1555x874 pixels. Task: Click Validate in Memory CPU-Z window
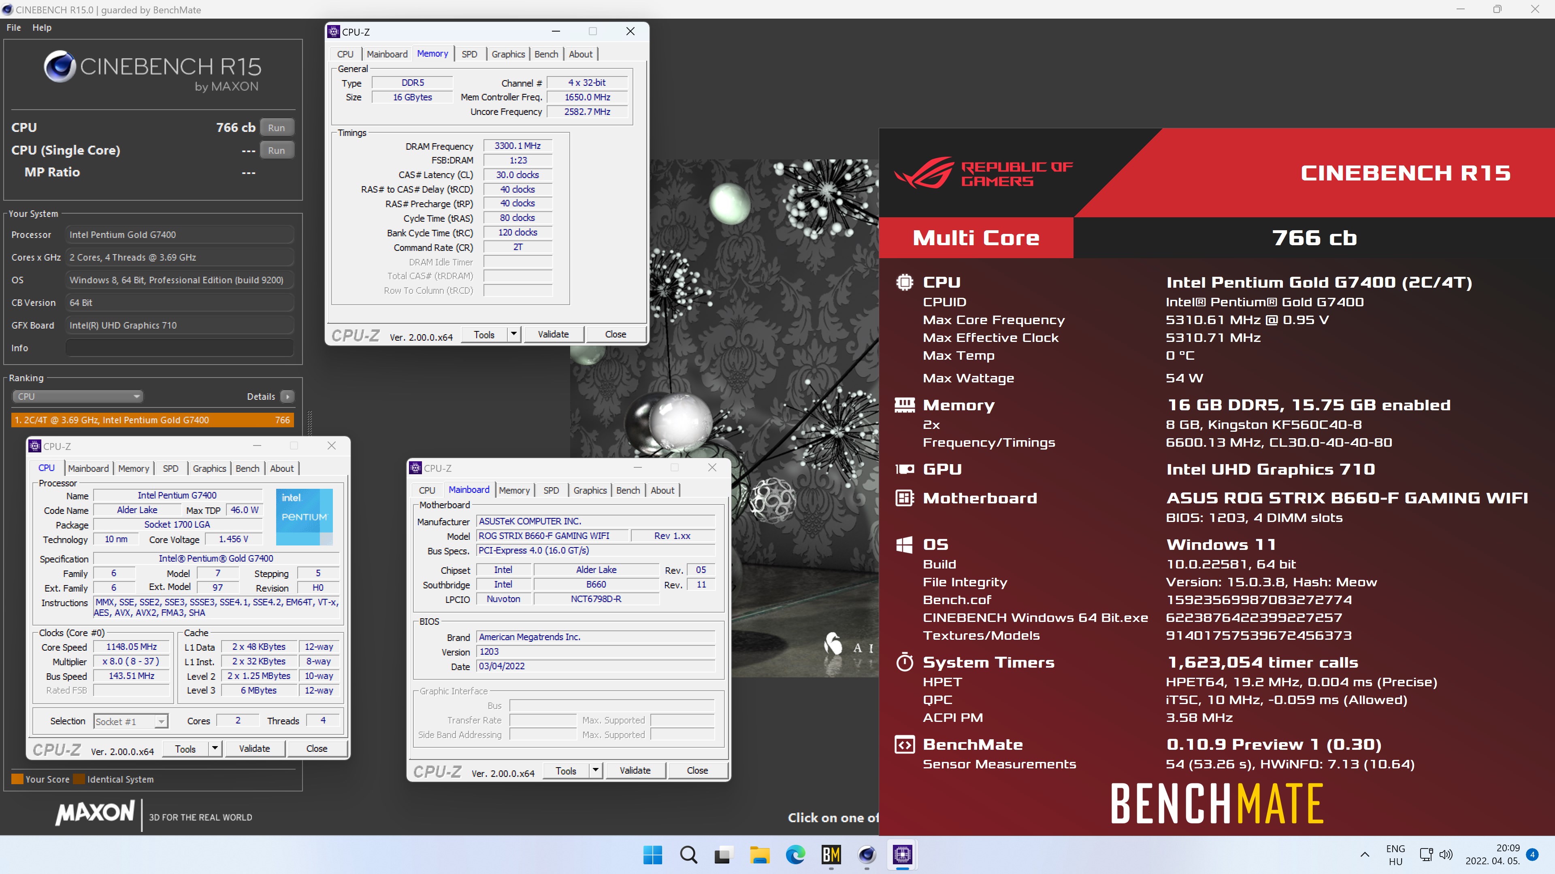point(553,334)
